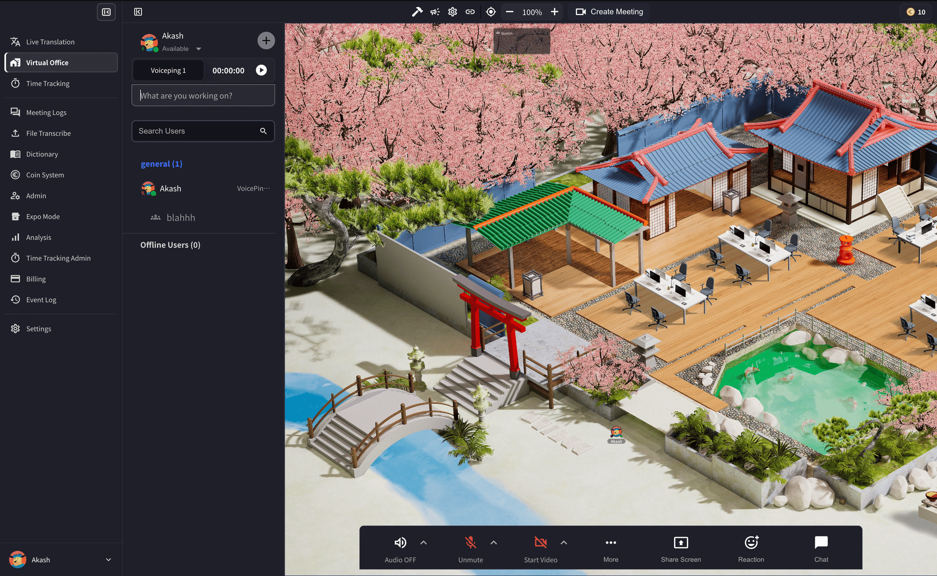Open audio output options chevron
Viewport: 937px width, 576px height.
[x=424, y=543]
